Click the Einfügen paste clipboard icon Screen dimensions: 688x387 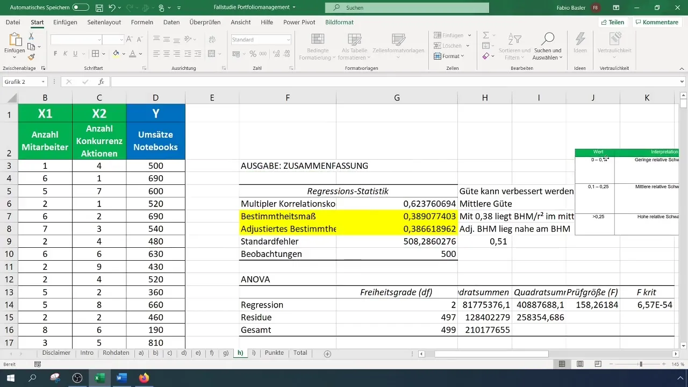tap(15, 40)
